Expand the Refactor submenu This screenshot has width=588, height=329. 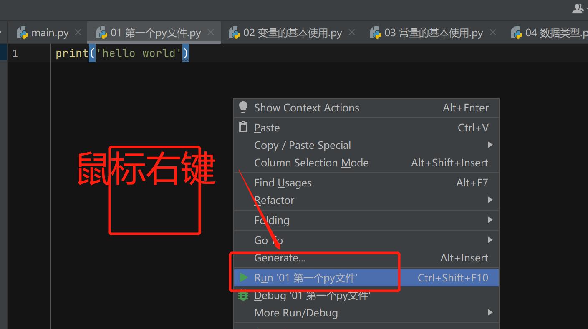click(366, 200)
